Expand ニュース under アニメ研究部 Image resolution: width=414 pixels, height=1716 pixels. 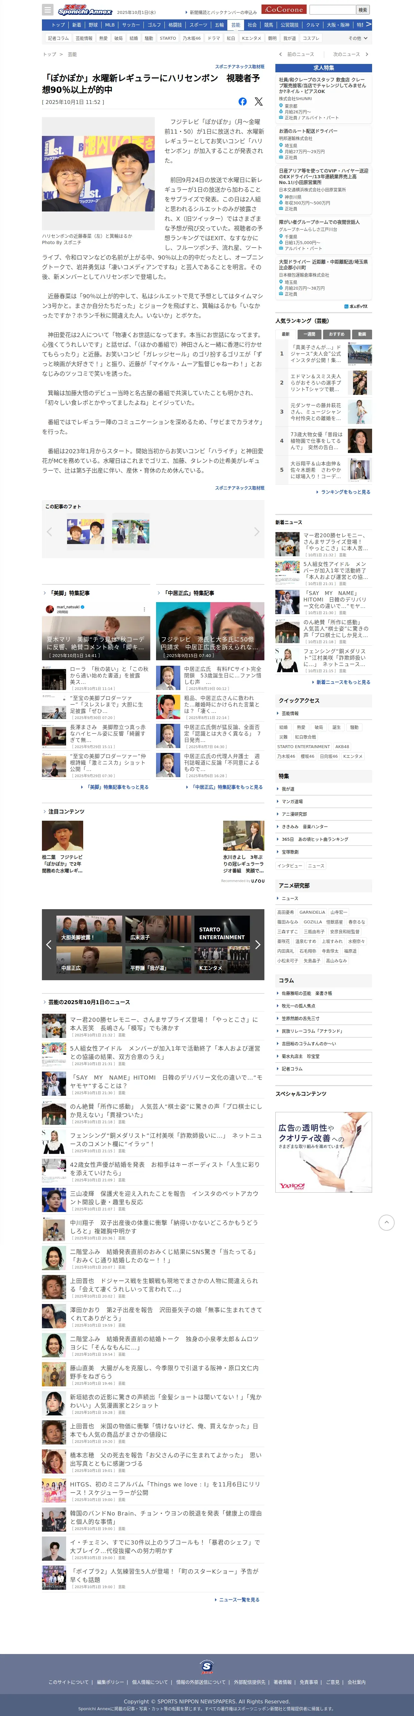(323, 898)
